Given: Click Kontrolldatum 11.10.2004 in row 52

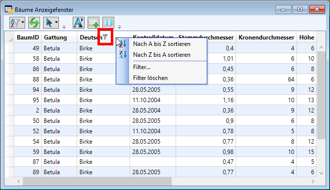Looking at the screenshot, I should (x=153, y=131).
